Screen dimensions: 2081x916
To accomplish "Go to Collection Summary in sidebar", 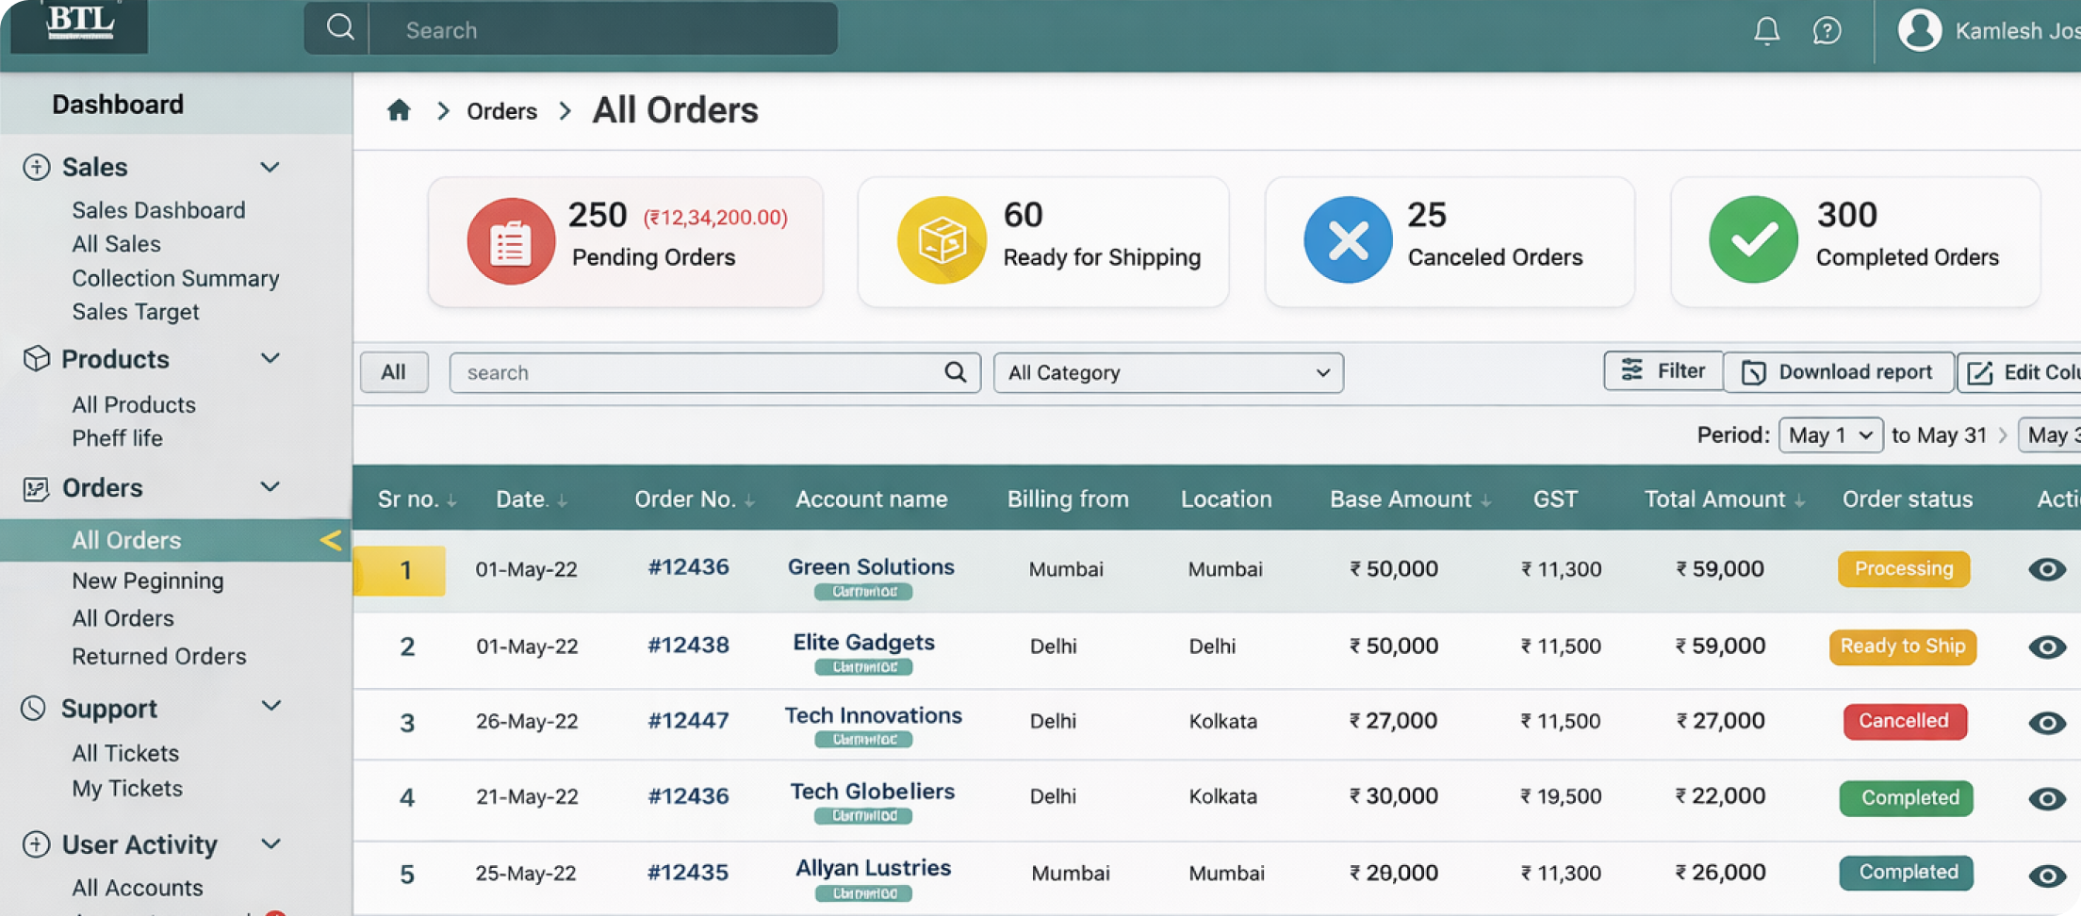I will [175, 278].
